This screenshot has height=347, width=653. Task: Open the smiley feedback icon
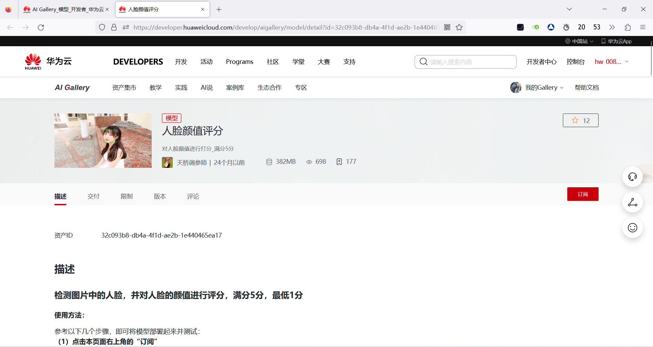tap(632, 228)
